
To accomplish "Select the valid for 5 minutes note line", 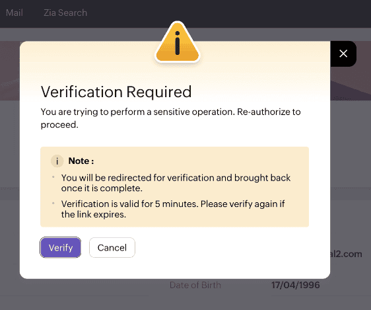I will [173, 209].
